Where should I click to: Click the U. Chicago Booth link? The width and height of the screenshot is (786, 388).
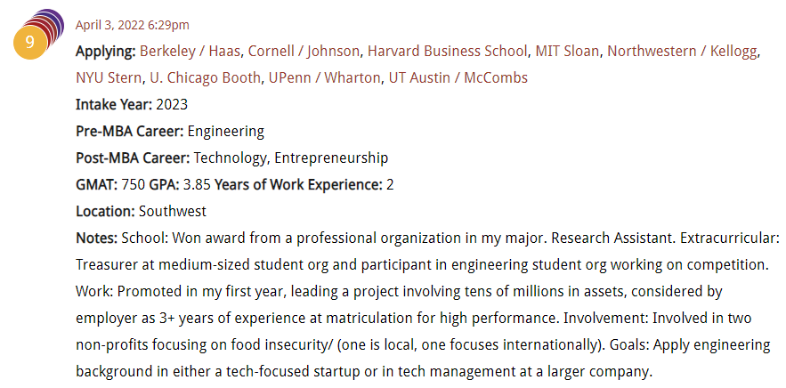pos(204,77)
